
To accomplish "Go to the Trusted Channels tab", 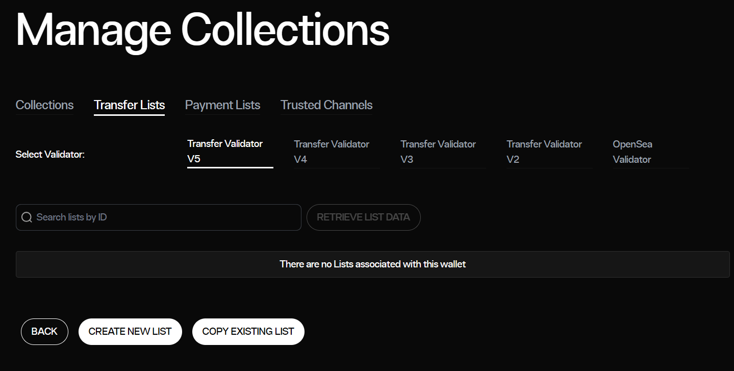I will pyautogui.click(x=326, y=105).
